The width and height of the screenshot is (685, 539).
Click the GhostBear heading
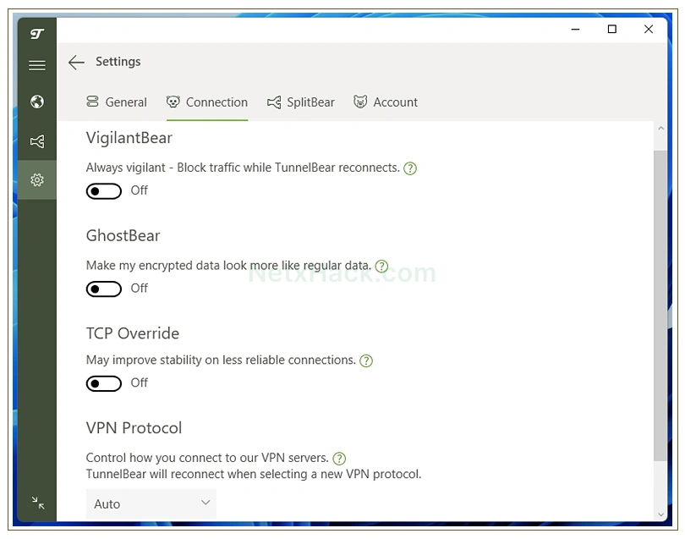[123, 235]
